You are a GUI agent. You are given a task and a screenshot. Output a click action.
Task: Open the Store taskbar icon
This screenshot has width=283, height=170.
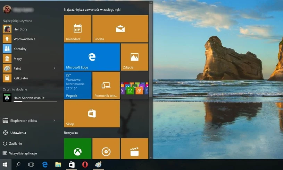coord(72,164)
